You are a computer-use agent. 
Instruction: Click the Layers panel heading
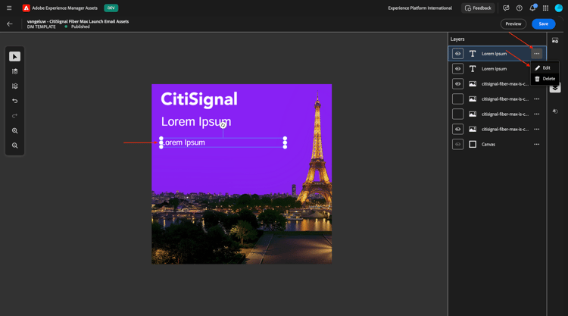[x=457, y=39]
